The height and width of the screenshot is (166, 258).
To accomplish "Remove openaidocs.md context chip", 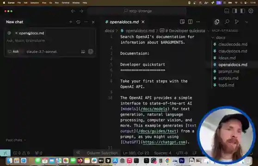I will 16,33.
